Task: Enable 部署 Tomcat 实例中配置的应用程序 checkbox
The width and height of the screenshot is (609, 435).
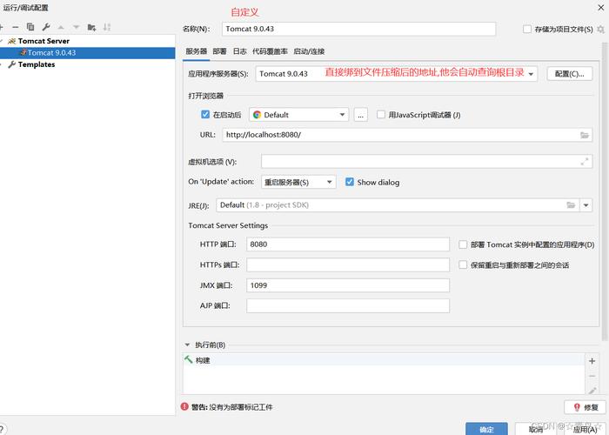Action: tap(463, 244)
